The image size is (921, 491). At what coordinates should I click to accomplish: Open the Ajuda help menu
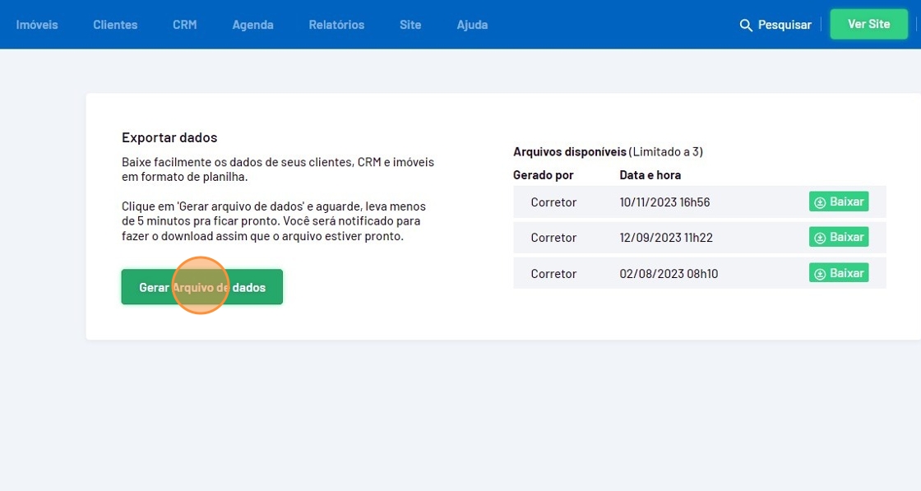click(472, 25)
